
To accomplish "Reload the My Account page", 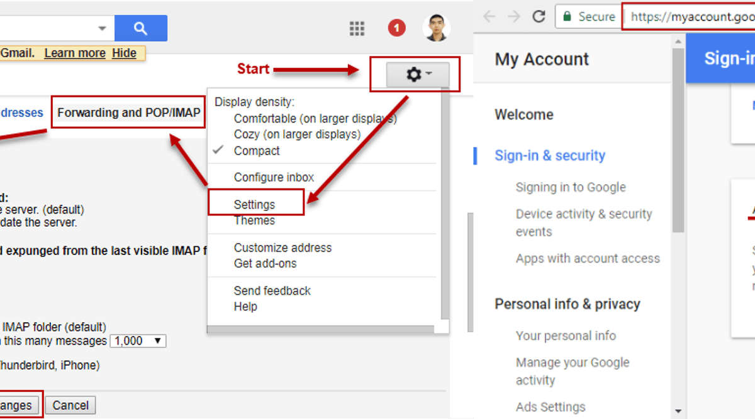I will (x=540, y=16).
